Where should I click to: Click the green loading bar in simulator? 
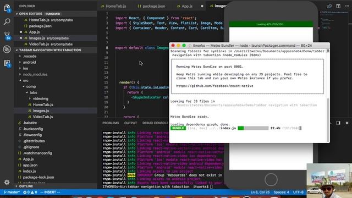coord(271,24)
